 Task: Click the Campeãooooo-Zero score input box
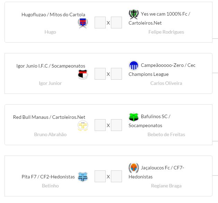116,74
